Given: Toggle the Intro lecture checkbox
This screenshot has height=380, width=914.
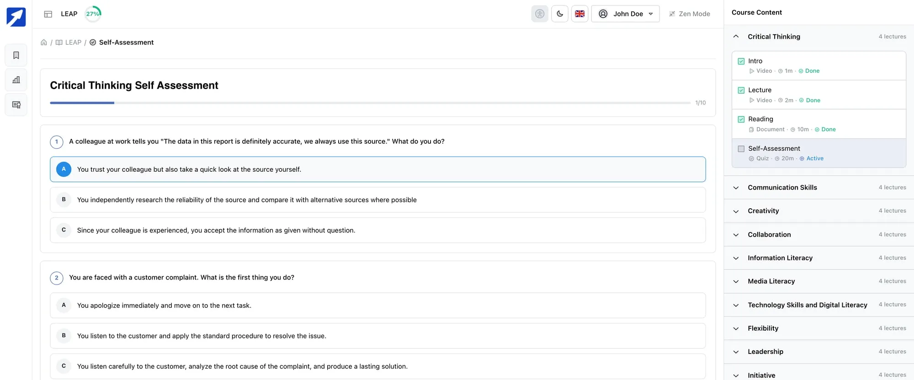Looking at the screenshot, I should 741,61.
